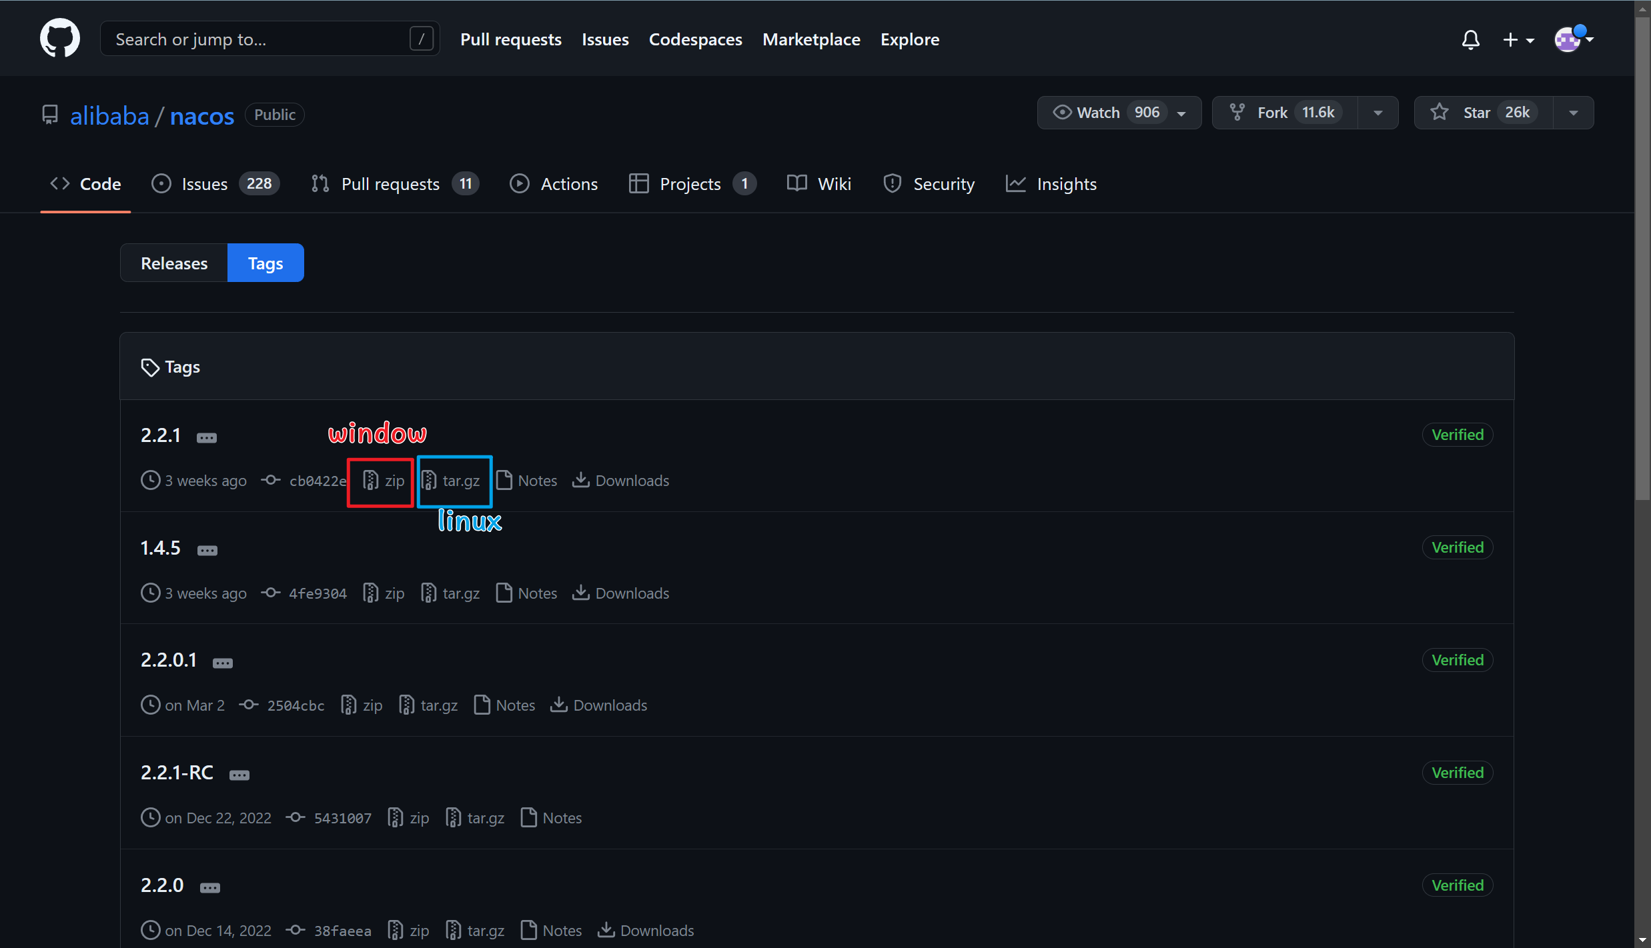1651x948 pixels.
Task: Open Notes for tag 2.2.0.1
Action: [x=505, y=705]
